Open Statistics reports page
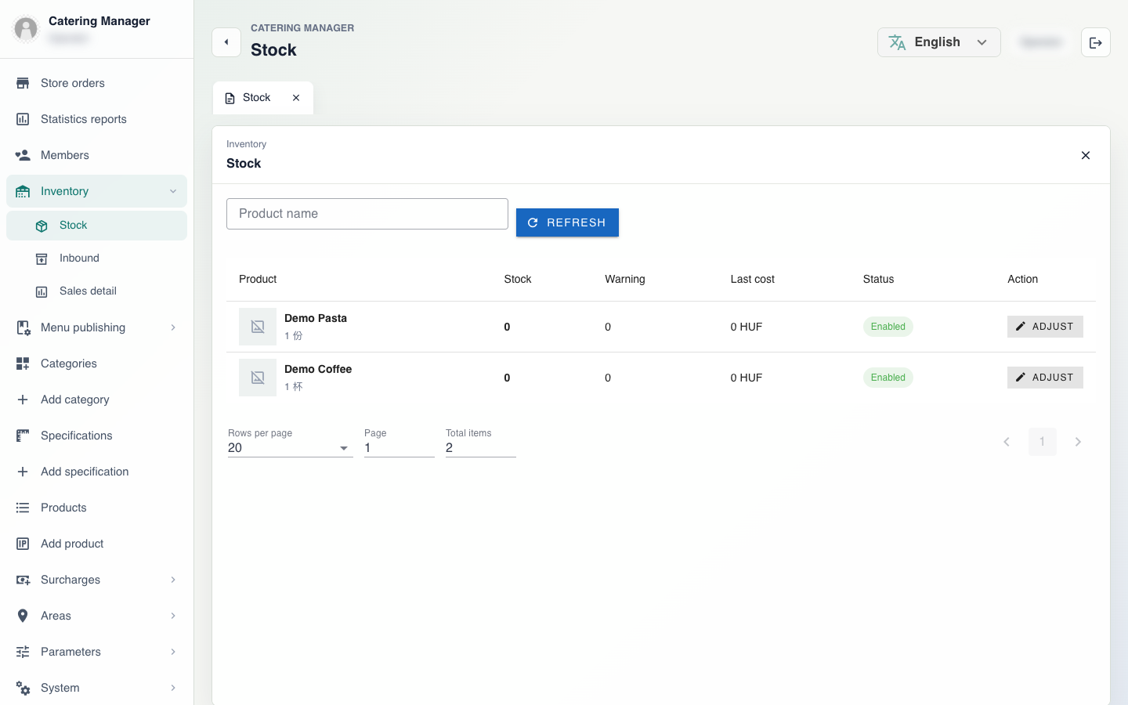Viewport: 1128px width, 705px height. click(96, 119)
